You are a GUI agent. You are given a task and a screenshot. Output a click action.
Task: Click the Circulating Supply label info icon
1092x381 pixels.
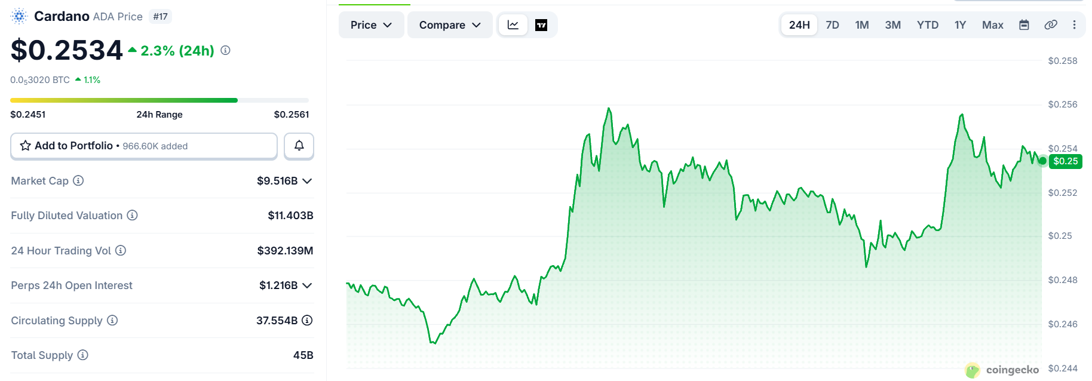[112, 320]
